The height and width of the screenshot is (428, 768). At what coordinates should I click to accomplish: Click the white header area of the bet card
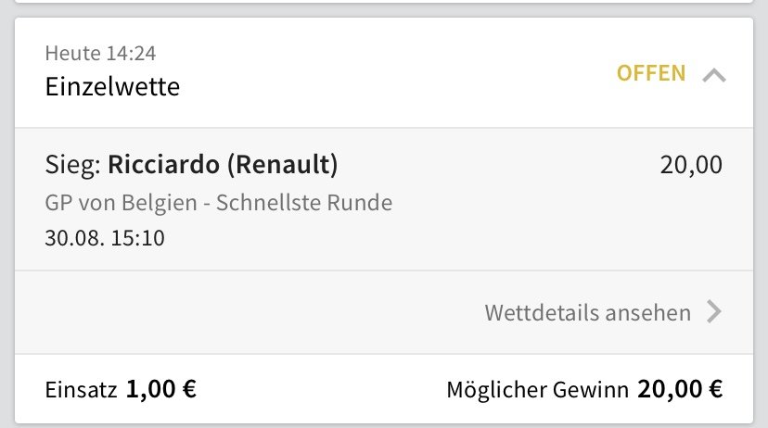pyautogui.click(x=384, y=73)
